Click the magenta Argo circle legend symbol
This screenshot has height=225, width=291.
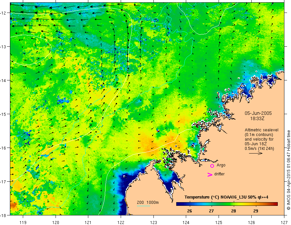pyautogui.click(x=212, y=166)
